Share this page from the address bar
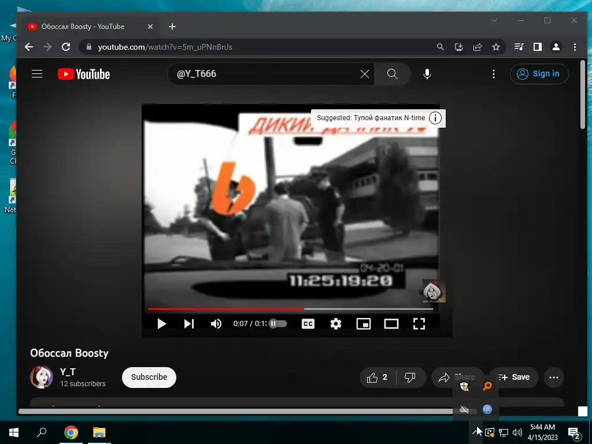Screen dimensions: 592x444 coord(477,47)
